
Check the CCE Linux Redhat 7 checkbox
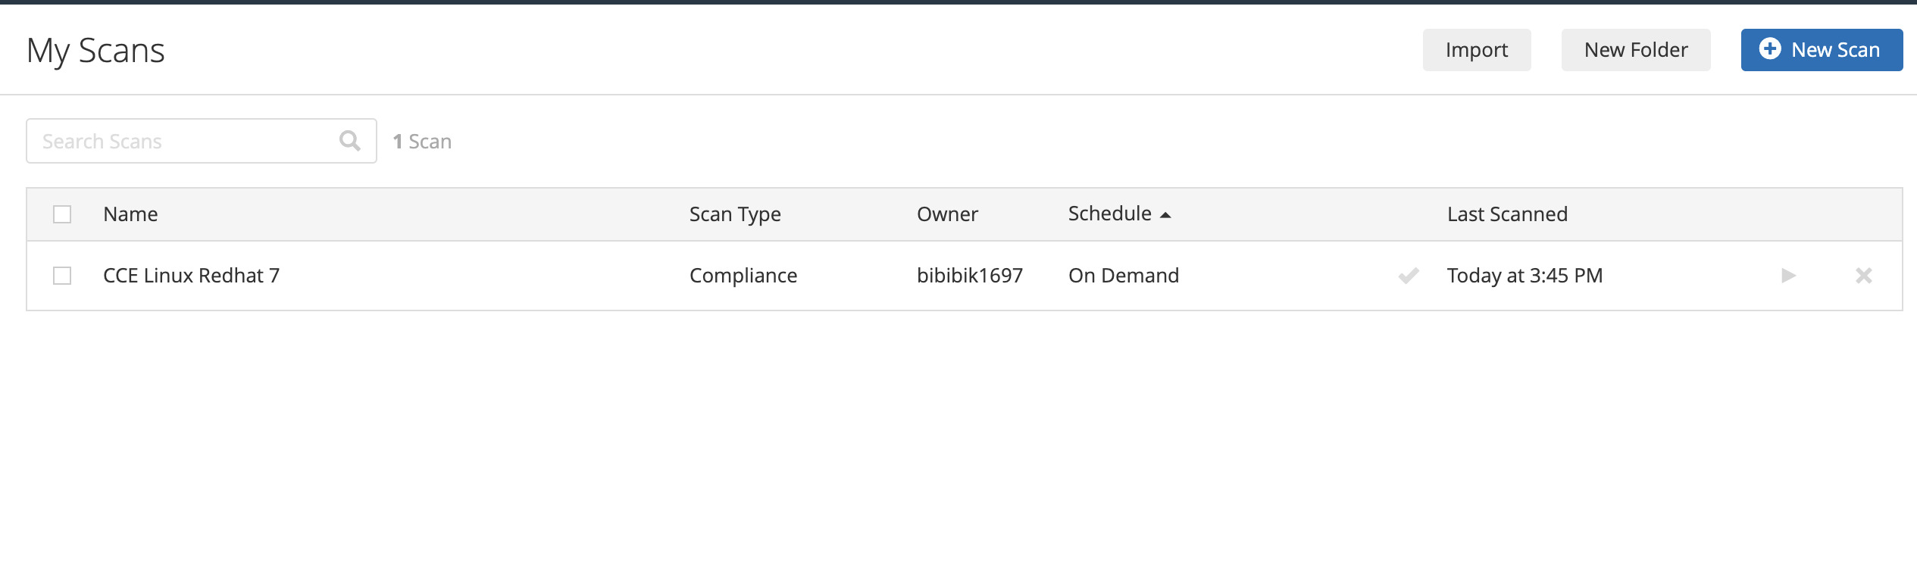point(62,276)
